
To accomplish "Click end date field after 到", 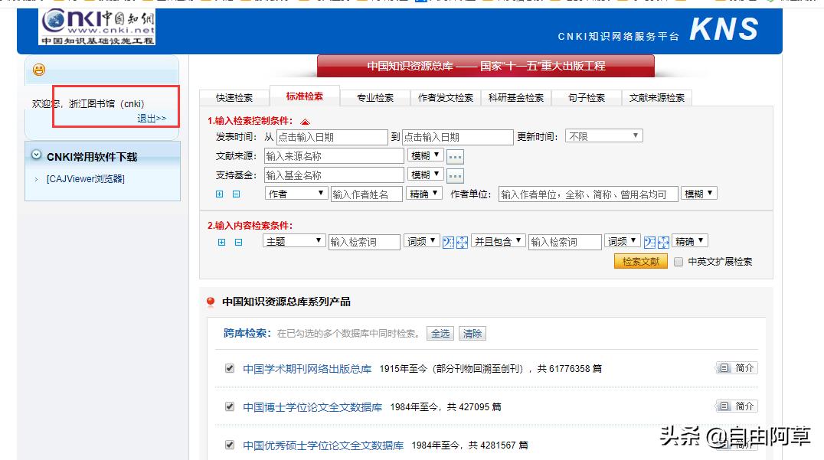I will (x=458, y=137).
